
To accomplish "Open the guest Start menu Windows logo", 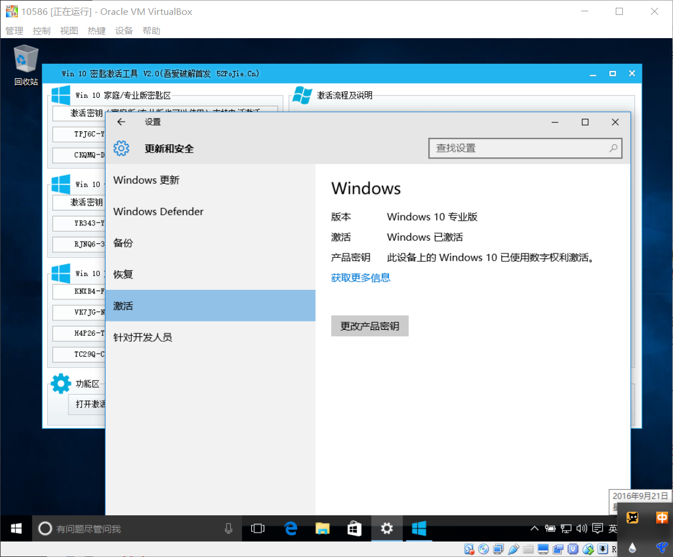I will tap(16, 529).
